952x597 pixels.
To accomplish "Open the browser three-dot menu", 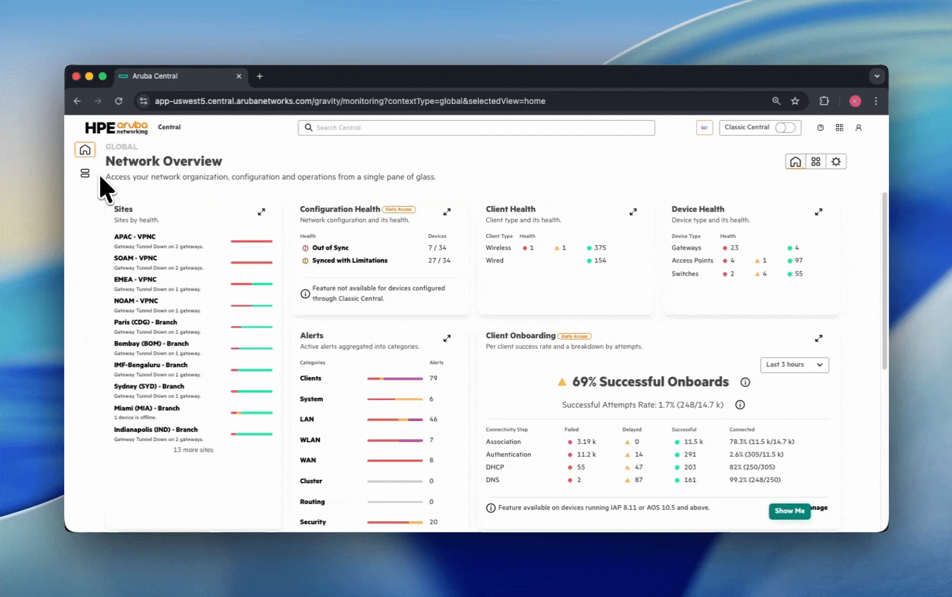I will click(x=876, y=101).
